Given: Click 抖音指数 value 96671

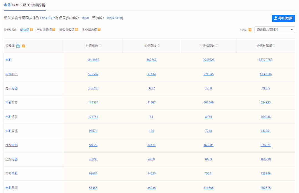Looking at the screenshot, I should [x=93, y=131].
